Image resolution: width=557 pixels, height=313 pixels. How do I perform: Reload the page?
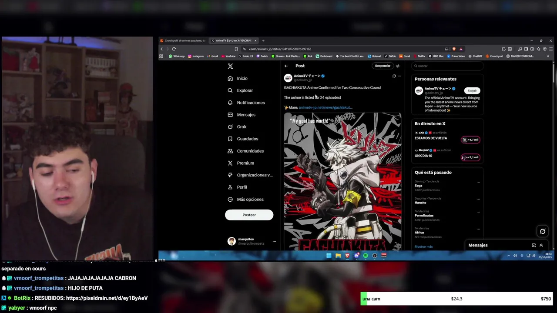174,49
